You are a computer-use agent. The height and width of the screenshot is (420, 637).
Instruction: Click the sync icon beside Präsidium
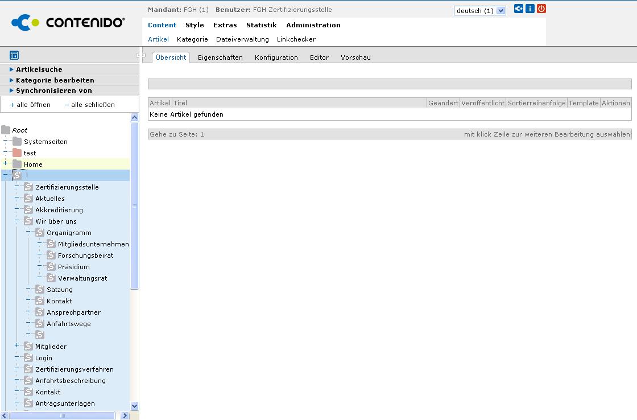[51, 267]
